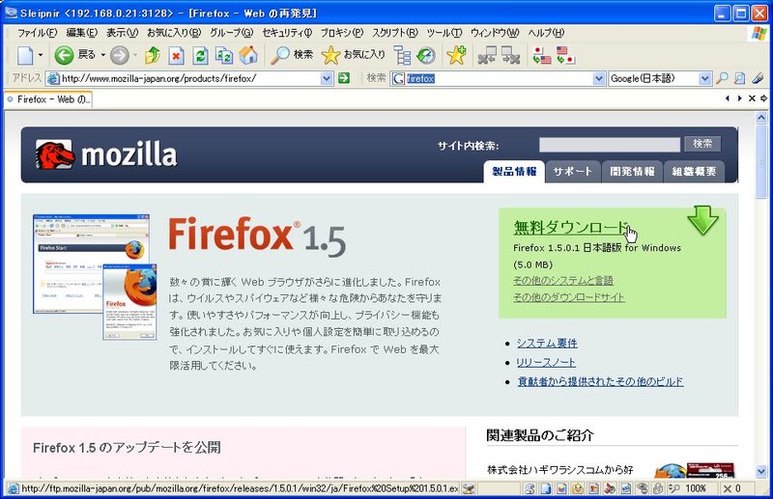
Task: Open the Google(日本語) search engine dropdown
Action: click(705, 78)
